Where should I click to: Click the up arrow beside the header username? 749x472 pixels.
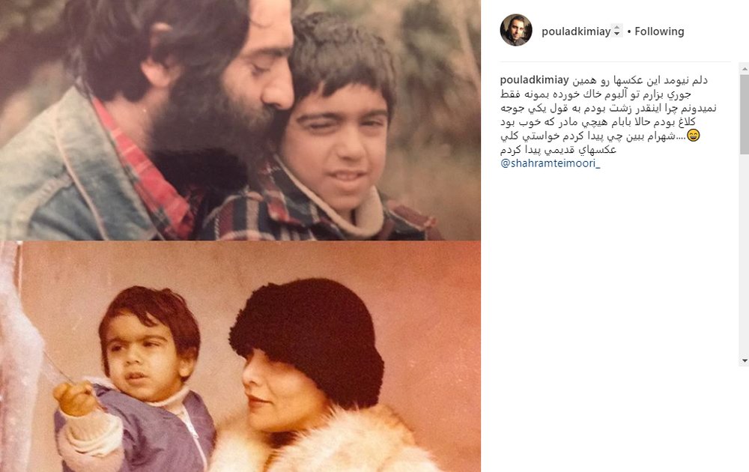tap(616, 28)
